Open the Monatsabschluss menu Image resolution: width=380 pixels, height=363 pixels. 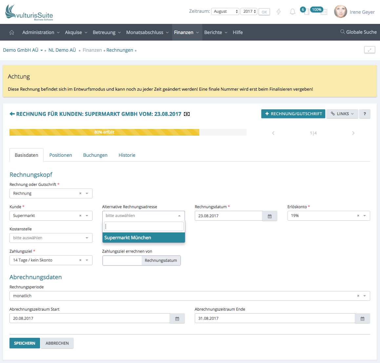pyautogui.click(x=147, y=32)
